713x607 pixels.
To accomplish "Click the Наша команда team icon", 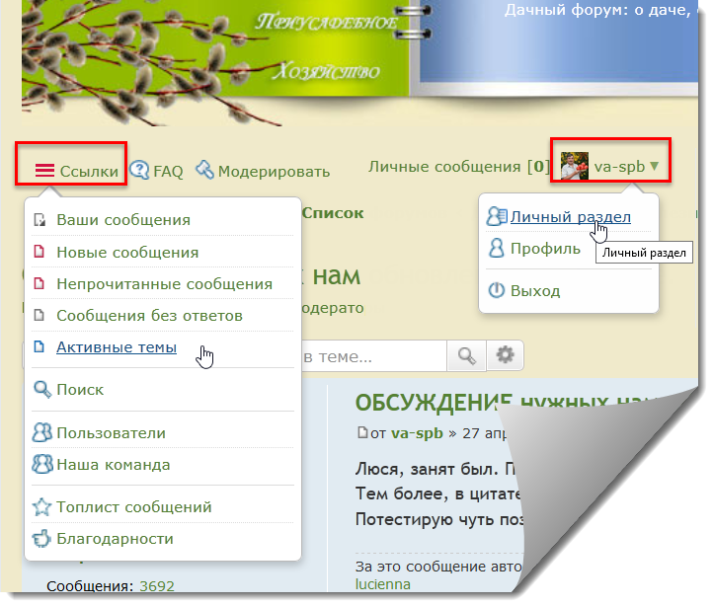I will pyautogui.click(x=42, y=465).
